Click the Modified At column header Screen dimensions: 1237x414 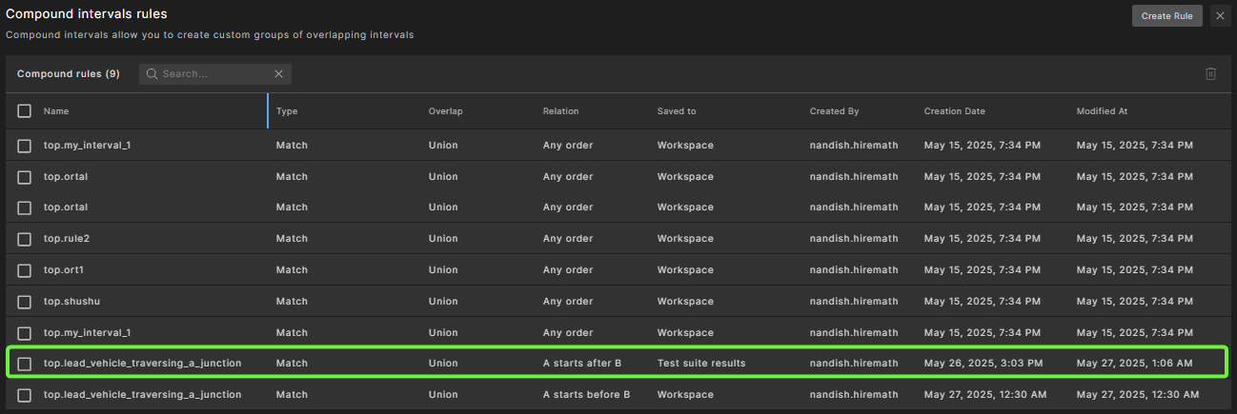coord(1102,111)
